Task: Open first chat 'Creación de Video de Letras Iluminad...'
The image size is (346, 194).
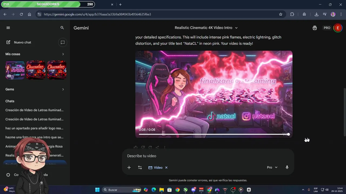Action: point(35,110)
